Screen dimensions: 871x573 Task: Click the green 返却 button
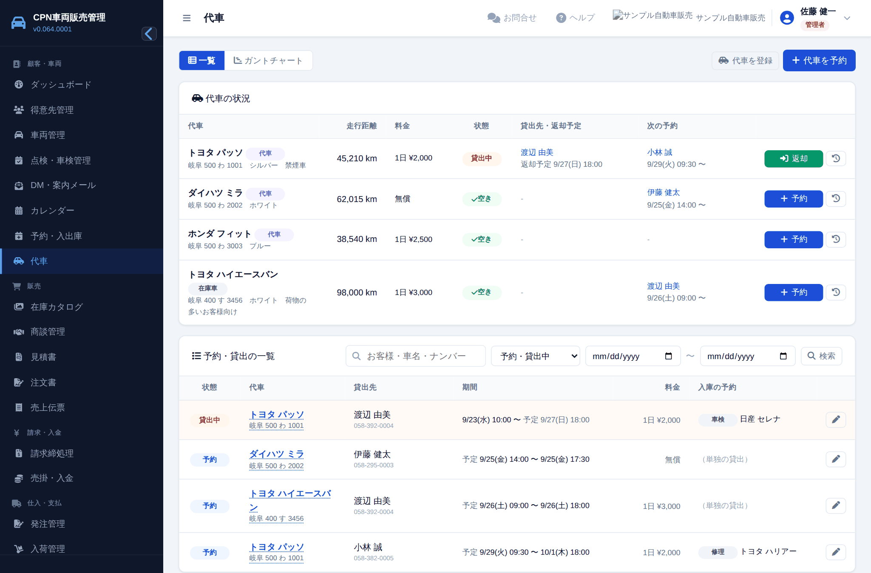[x=793, y=158]
